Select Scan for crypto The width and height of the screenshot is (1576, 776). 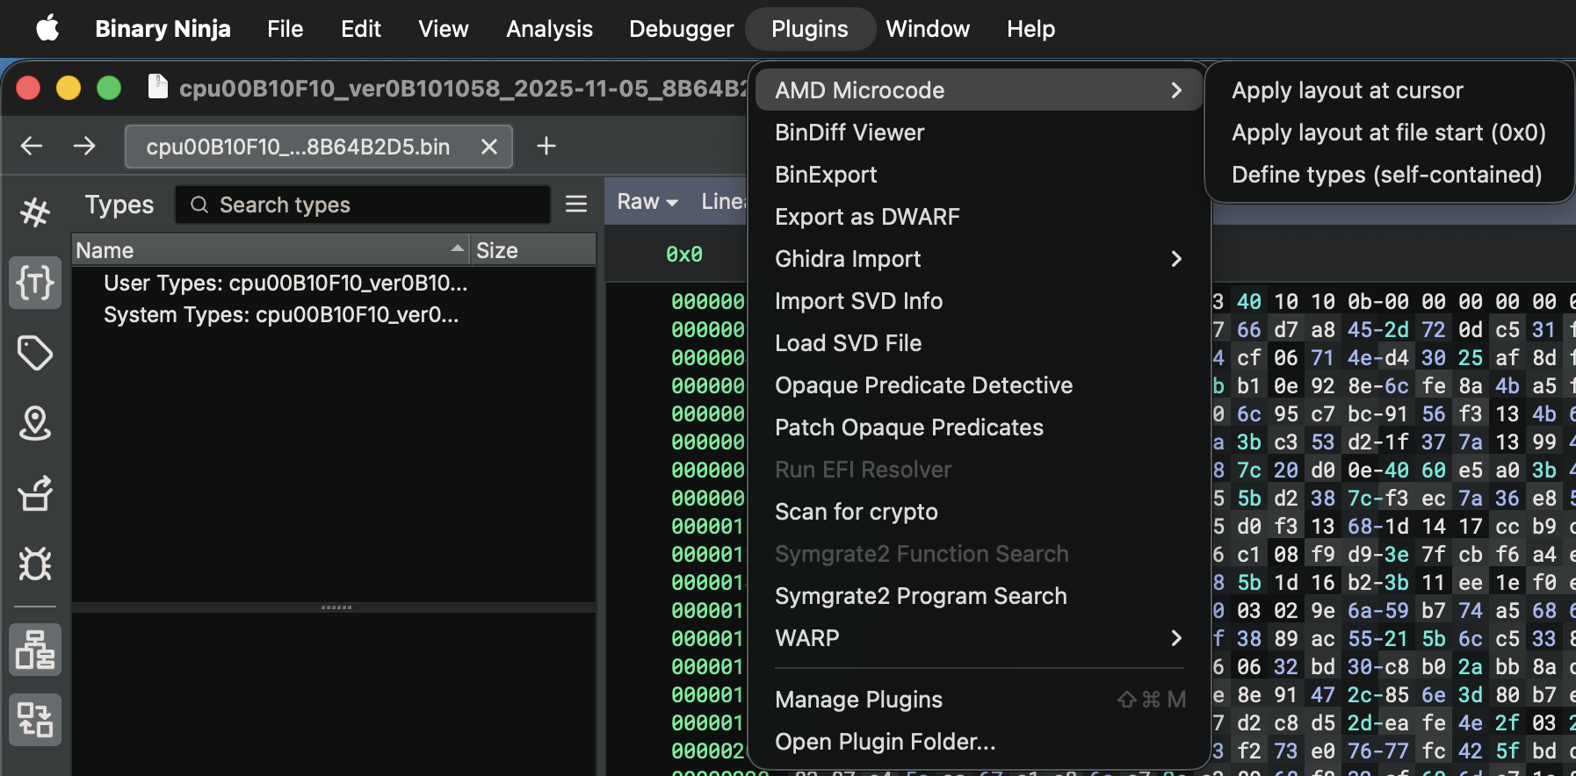(x=979, y=512)
